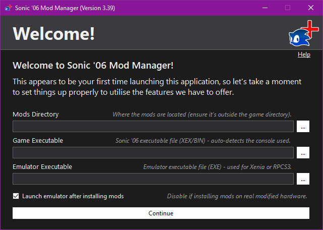Browse for the Emulator Executable file
323x230 pixels.
tap(303, 179)
